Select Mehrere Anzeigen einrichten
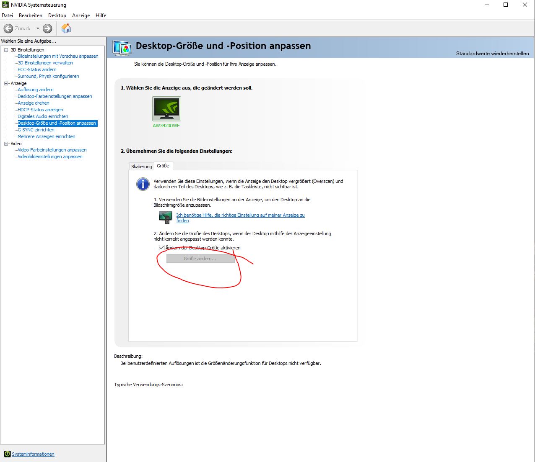The height and width of the screenshot is (462, 535). [x=47, y=136]
